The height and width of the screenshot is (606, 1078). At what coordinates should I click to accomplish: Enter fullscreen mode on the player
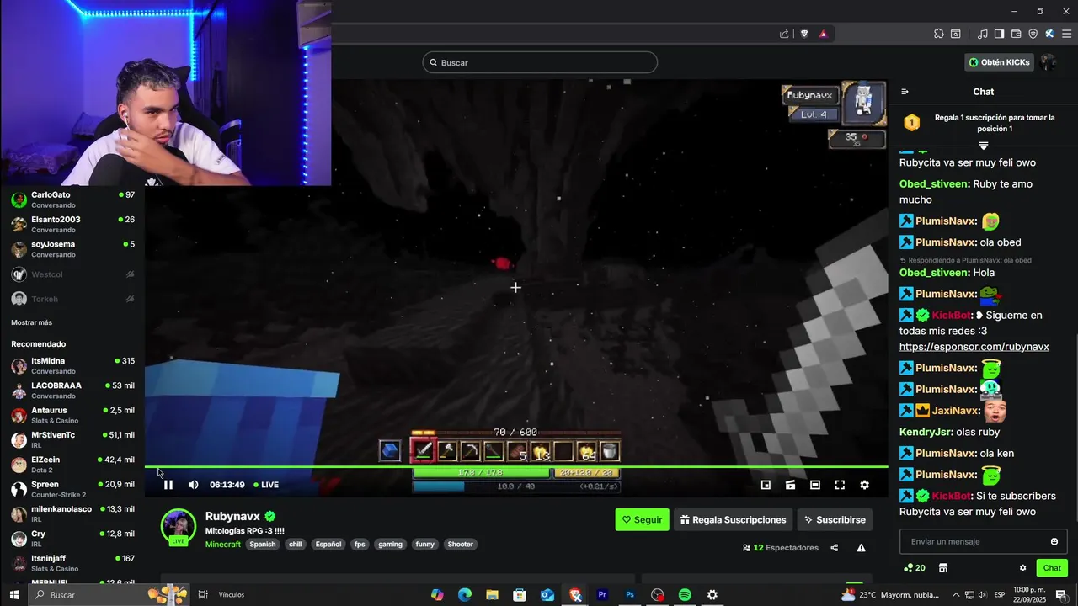[x=840, y=485]
